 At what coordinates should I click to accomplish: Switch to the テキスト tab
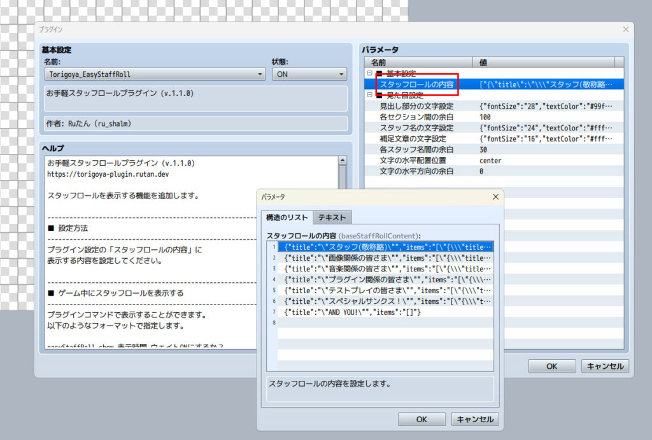(332, 217)
